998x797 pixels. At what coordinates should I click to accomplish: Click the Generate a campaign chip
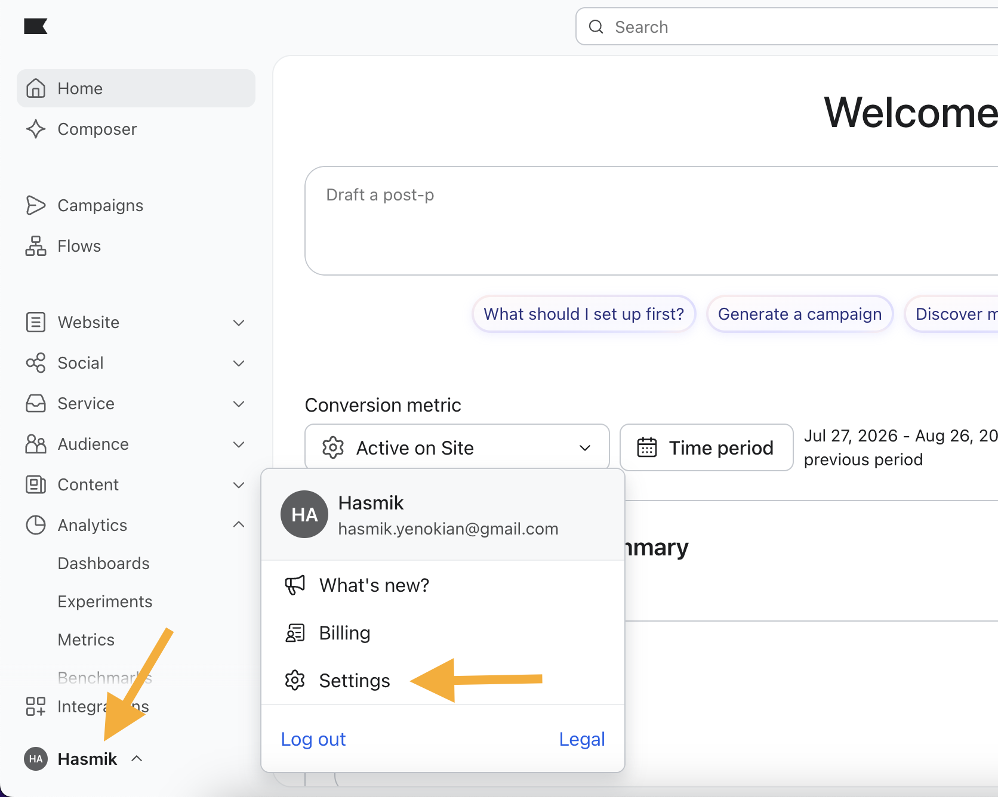[x=800, y=314]
